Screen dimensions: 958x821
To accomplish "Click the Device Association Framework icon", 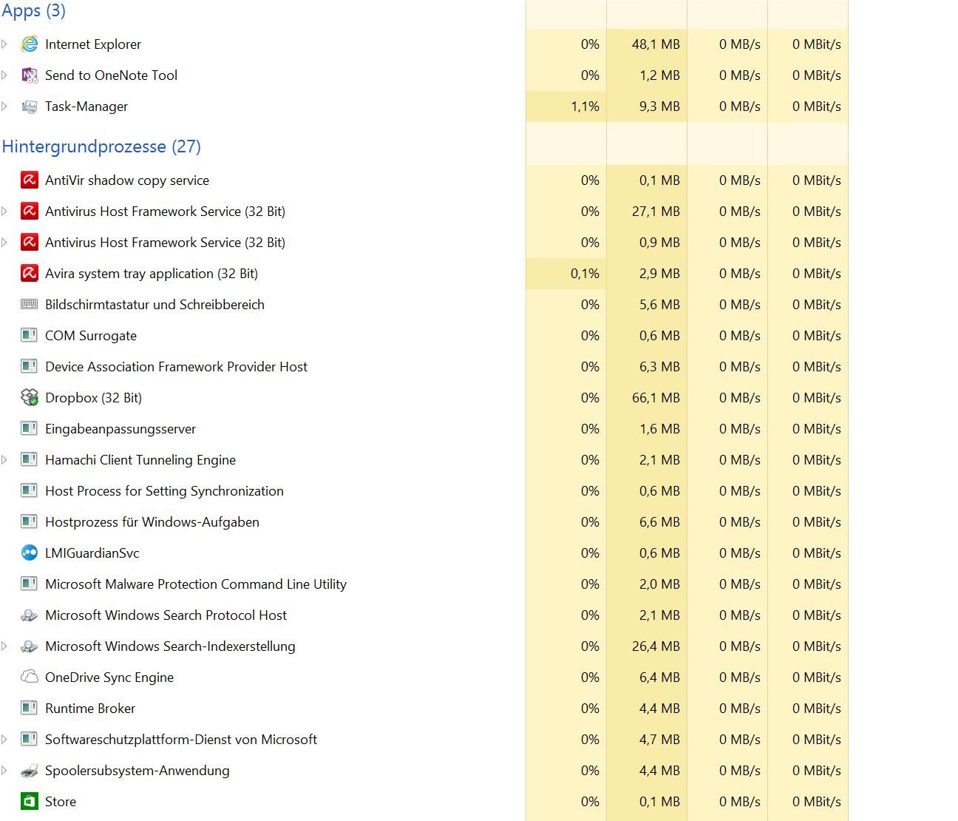I will (30, 367).
